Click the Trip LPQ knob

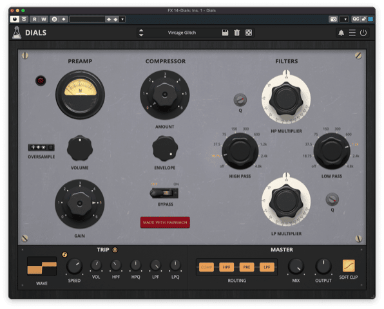pyautogui.click(x=175, y=265)
